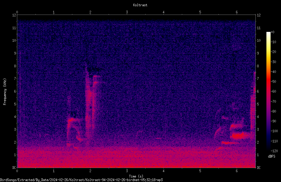The width and height of the screenshot is (281, 182).
Task: Click the Frequency (kHz) axis label
Action: [x=5, y=92]
